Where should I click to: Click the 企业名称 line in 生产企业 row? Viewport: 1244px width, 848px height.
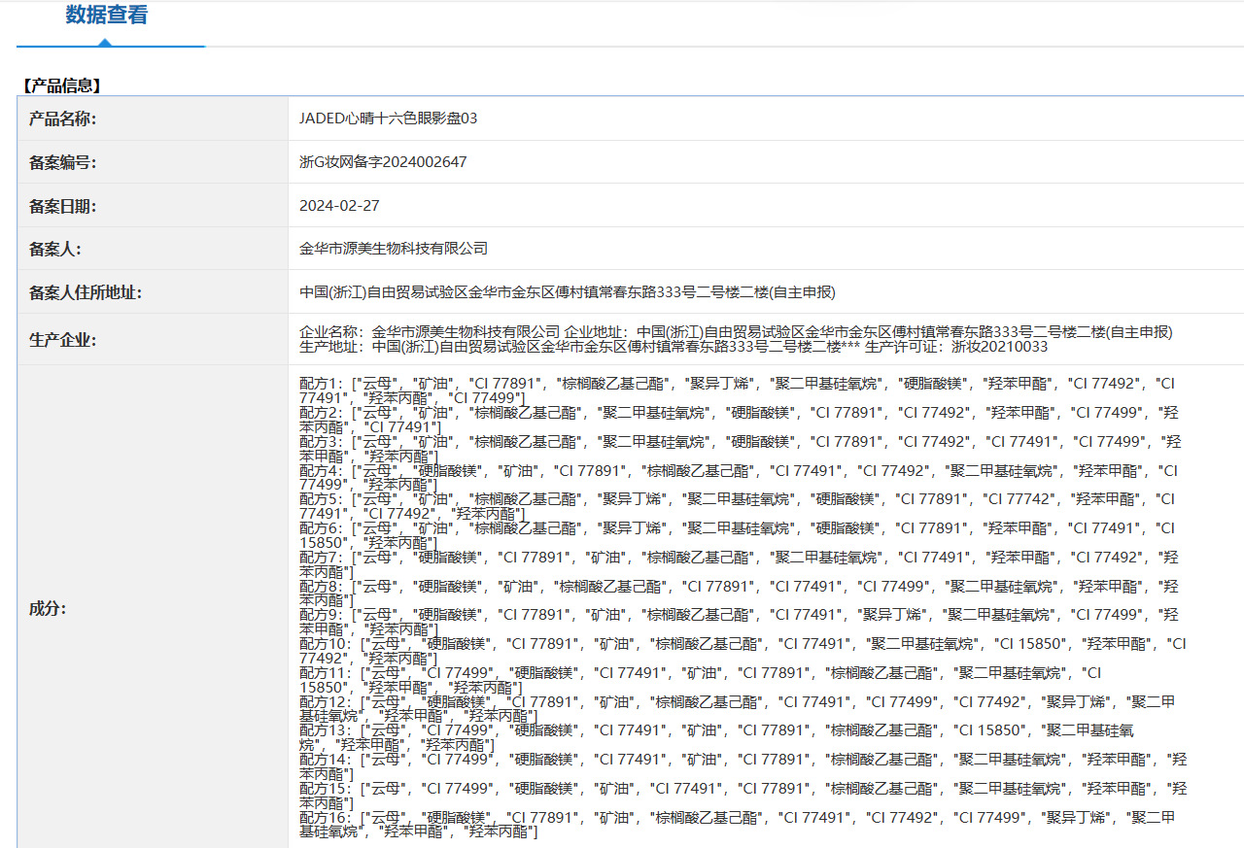[736, 332]
